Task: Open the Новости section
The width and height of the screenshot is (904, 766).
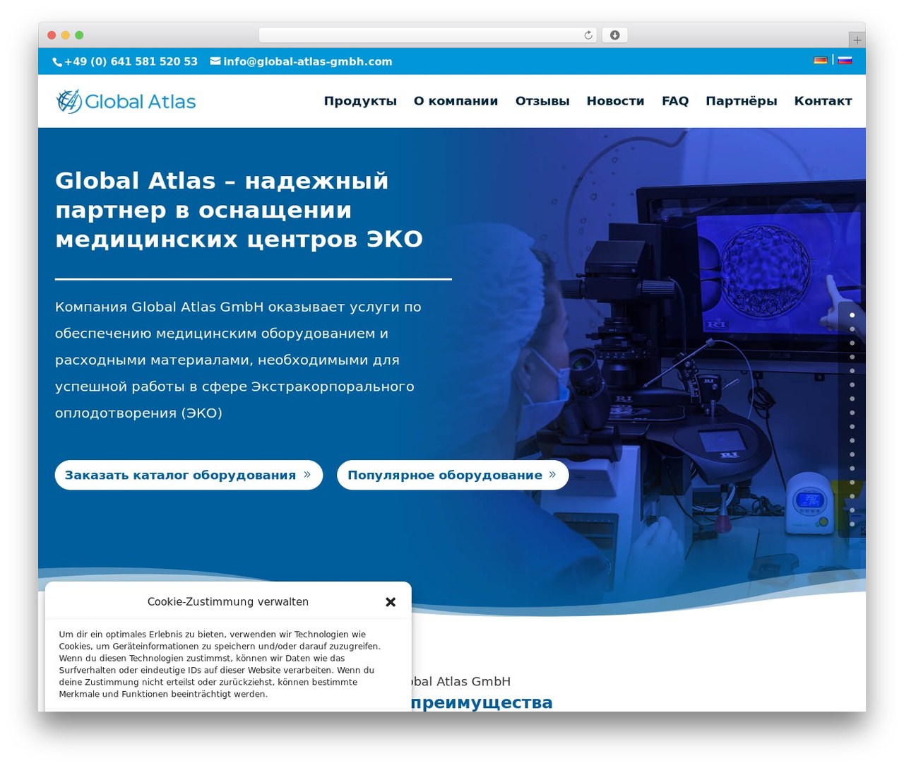Action: click(615, 101)
